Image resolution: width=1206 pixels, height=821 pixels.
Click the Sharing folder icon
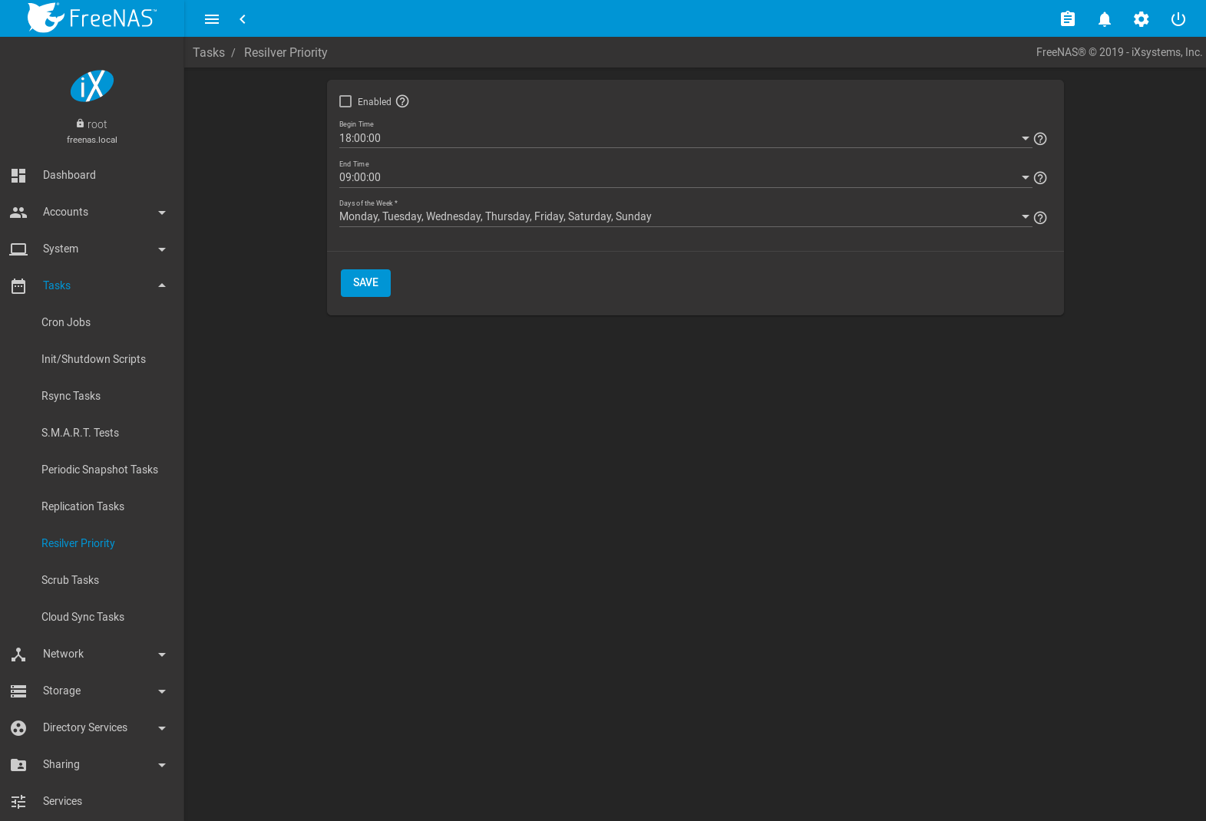click(18, 765)
